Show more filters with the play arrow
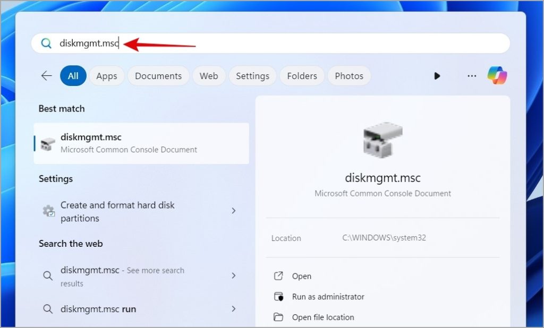Image resolution: width=544 pixels, height=328 pixels. 437,75
